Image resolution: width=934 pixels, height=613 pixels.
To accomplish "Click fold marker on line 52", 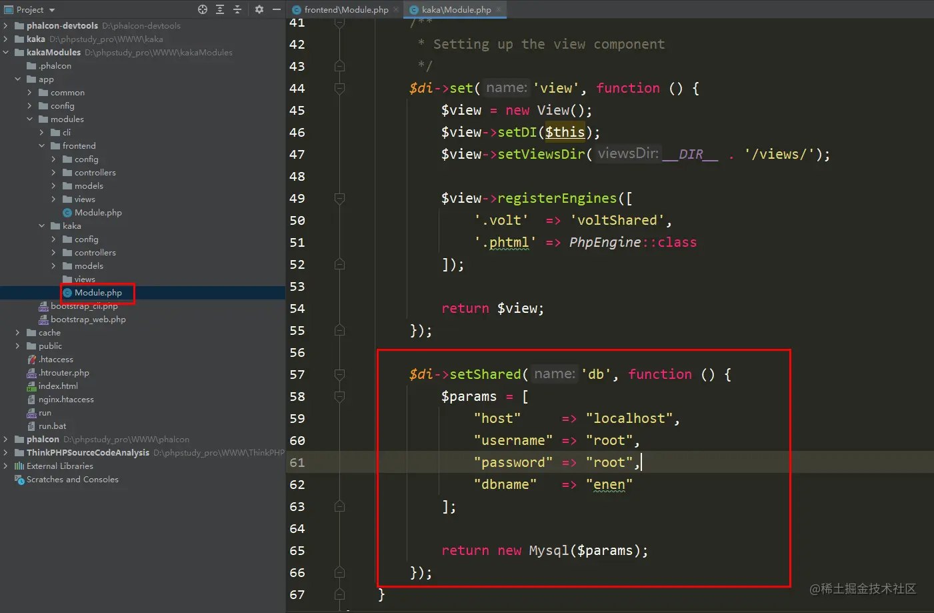I will coord(339,264).
